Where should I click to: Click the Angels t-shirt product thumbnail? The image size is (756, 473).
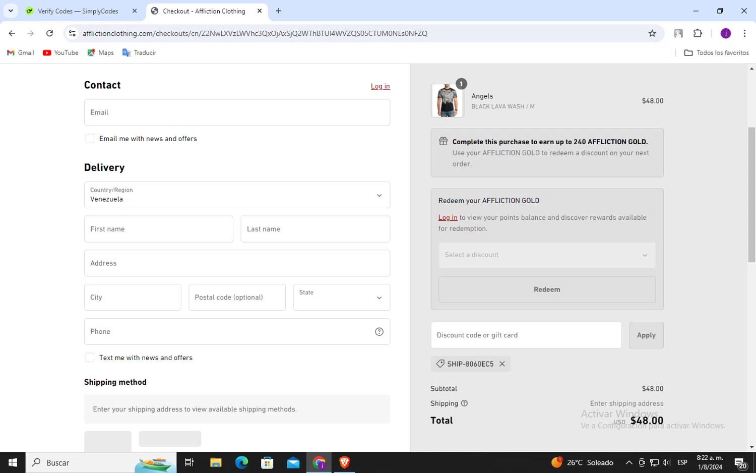(x=447, y=101)
